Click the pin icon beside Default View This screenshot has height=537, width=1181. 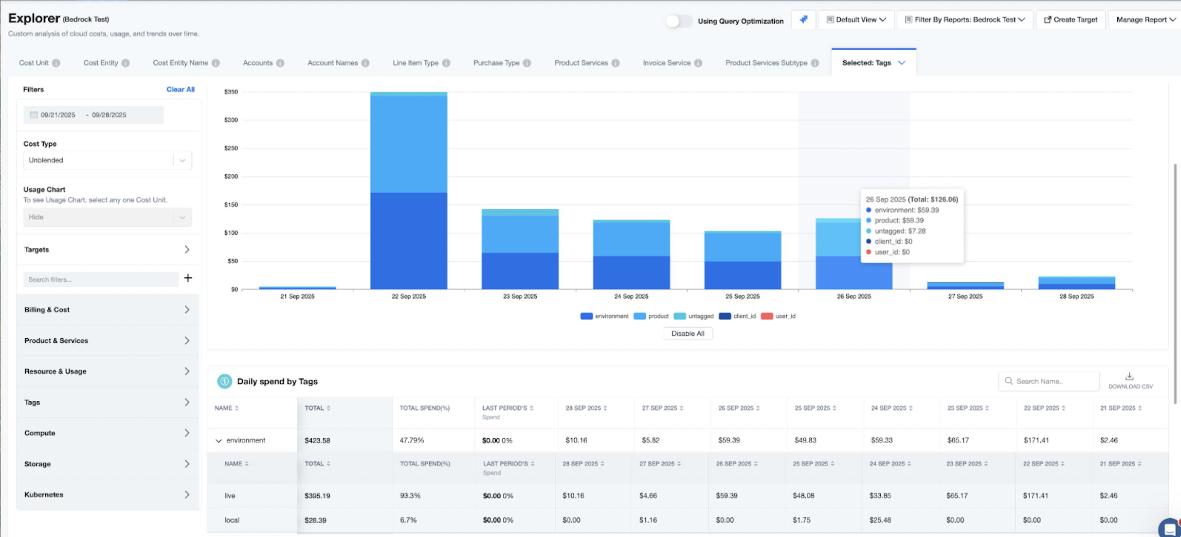click(x=803, y=20)
